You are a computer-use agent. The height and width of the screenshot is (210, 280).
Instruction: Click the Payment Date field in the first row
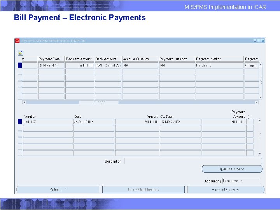tap(51, 65)
